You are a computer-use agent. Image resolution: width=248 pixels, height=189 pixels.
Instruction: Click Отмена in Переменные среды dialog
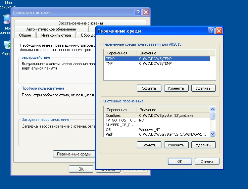click(207, 161)
